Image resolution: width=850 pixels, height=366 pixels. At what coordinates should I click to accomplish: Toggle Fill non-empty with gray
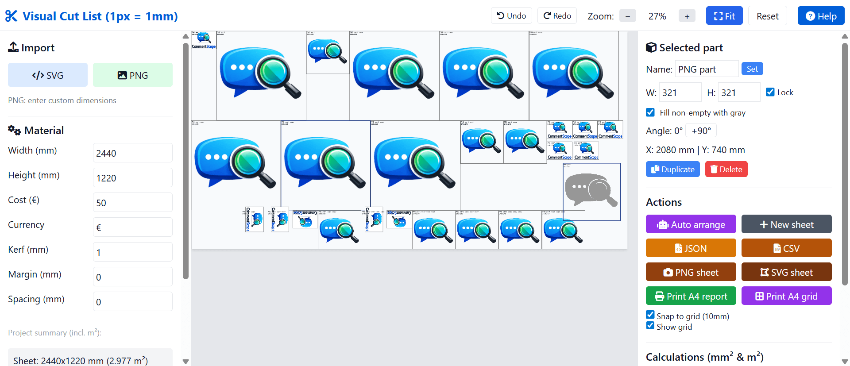click(x=650, y=112)
